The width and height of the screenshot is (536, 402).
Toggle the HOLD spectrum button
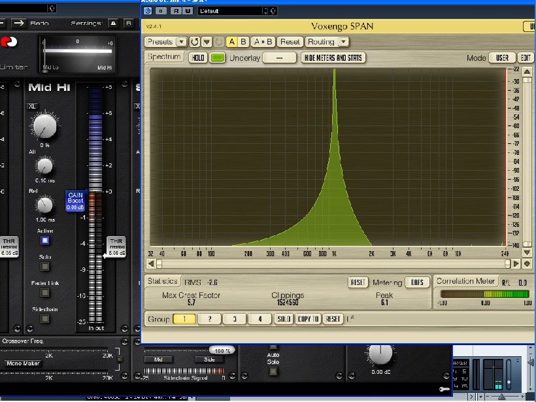coord(198,58)
